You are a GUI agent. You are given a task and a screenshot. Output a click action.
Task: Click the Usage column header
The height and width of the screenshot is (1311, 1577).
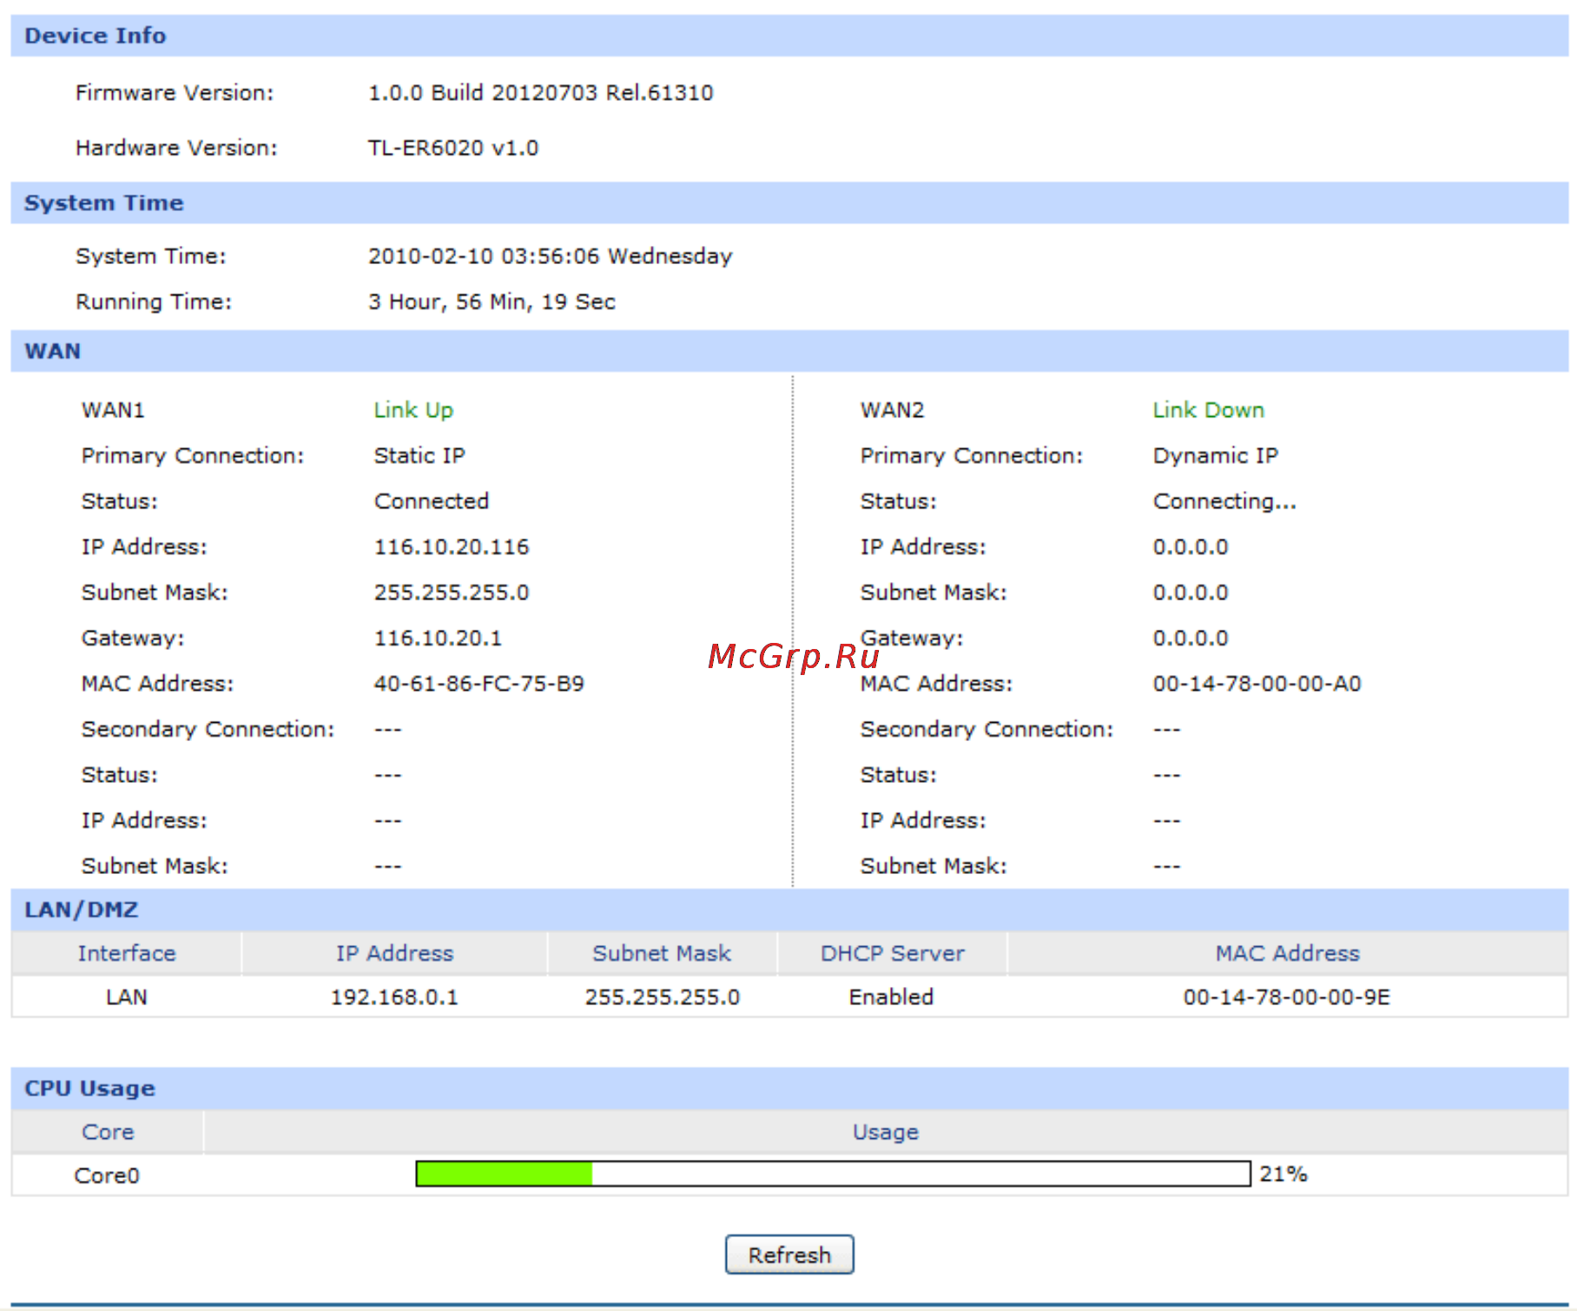[886, 1132]
